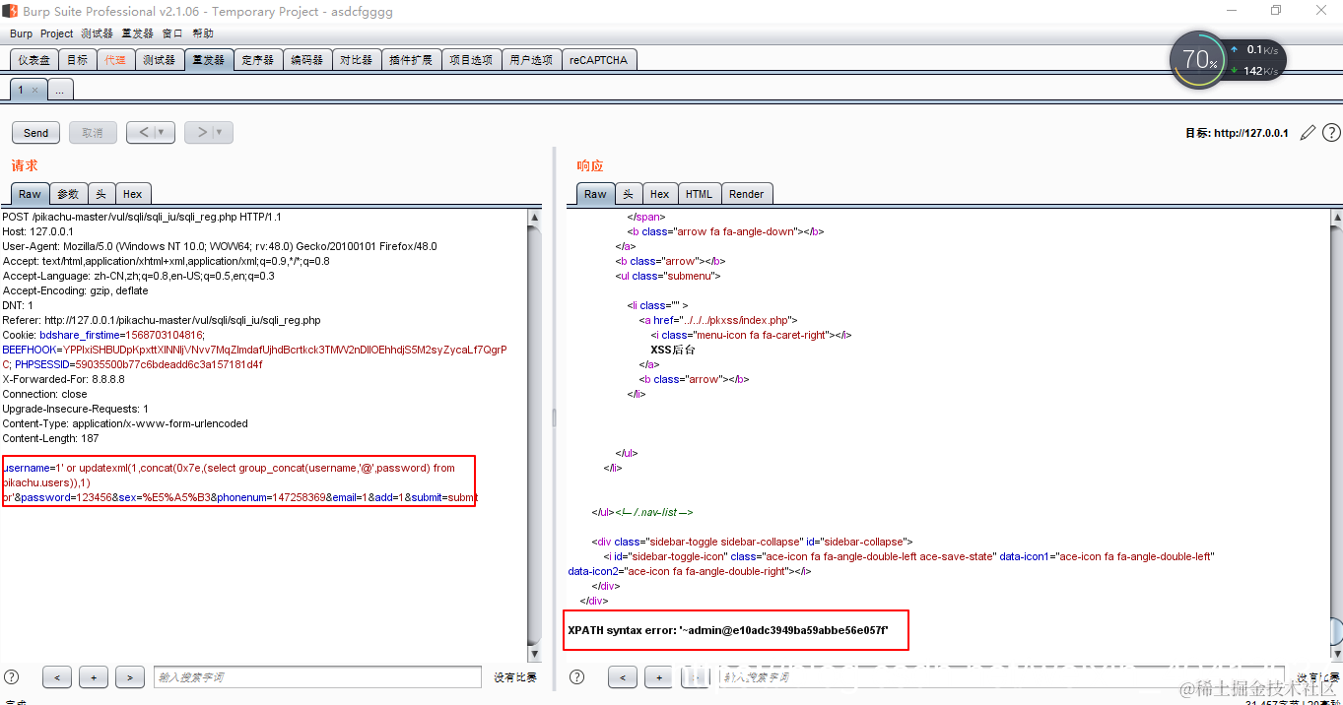Switch to the reCAPTCHA tab
This screenshot has height=705, width=1343.
tap(598, 60)
